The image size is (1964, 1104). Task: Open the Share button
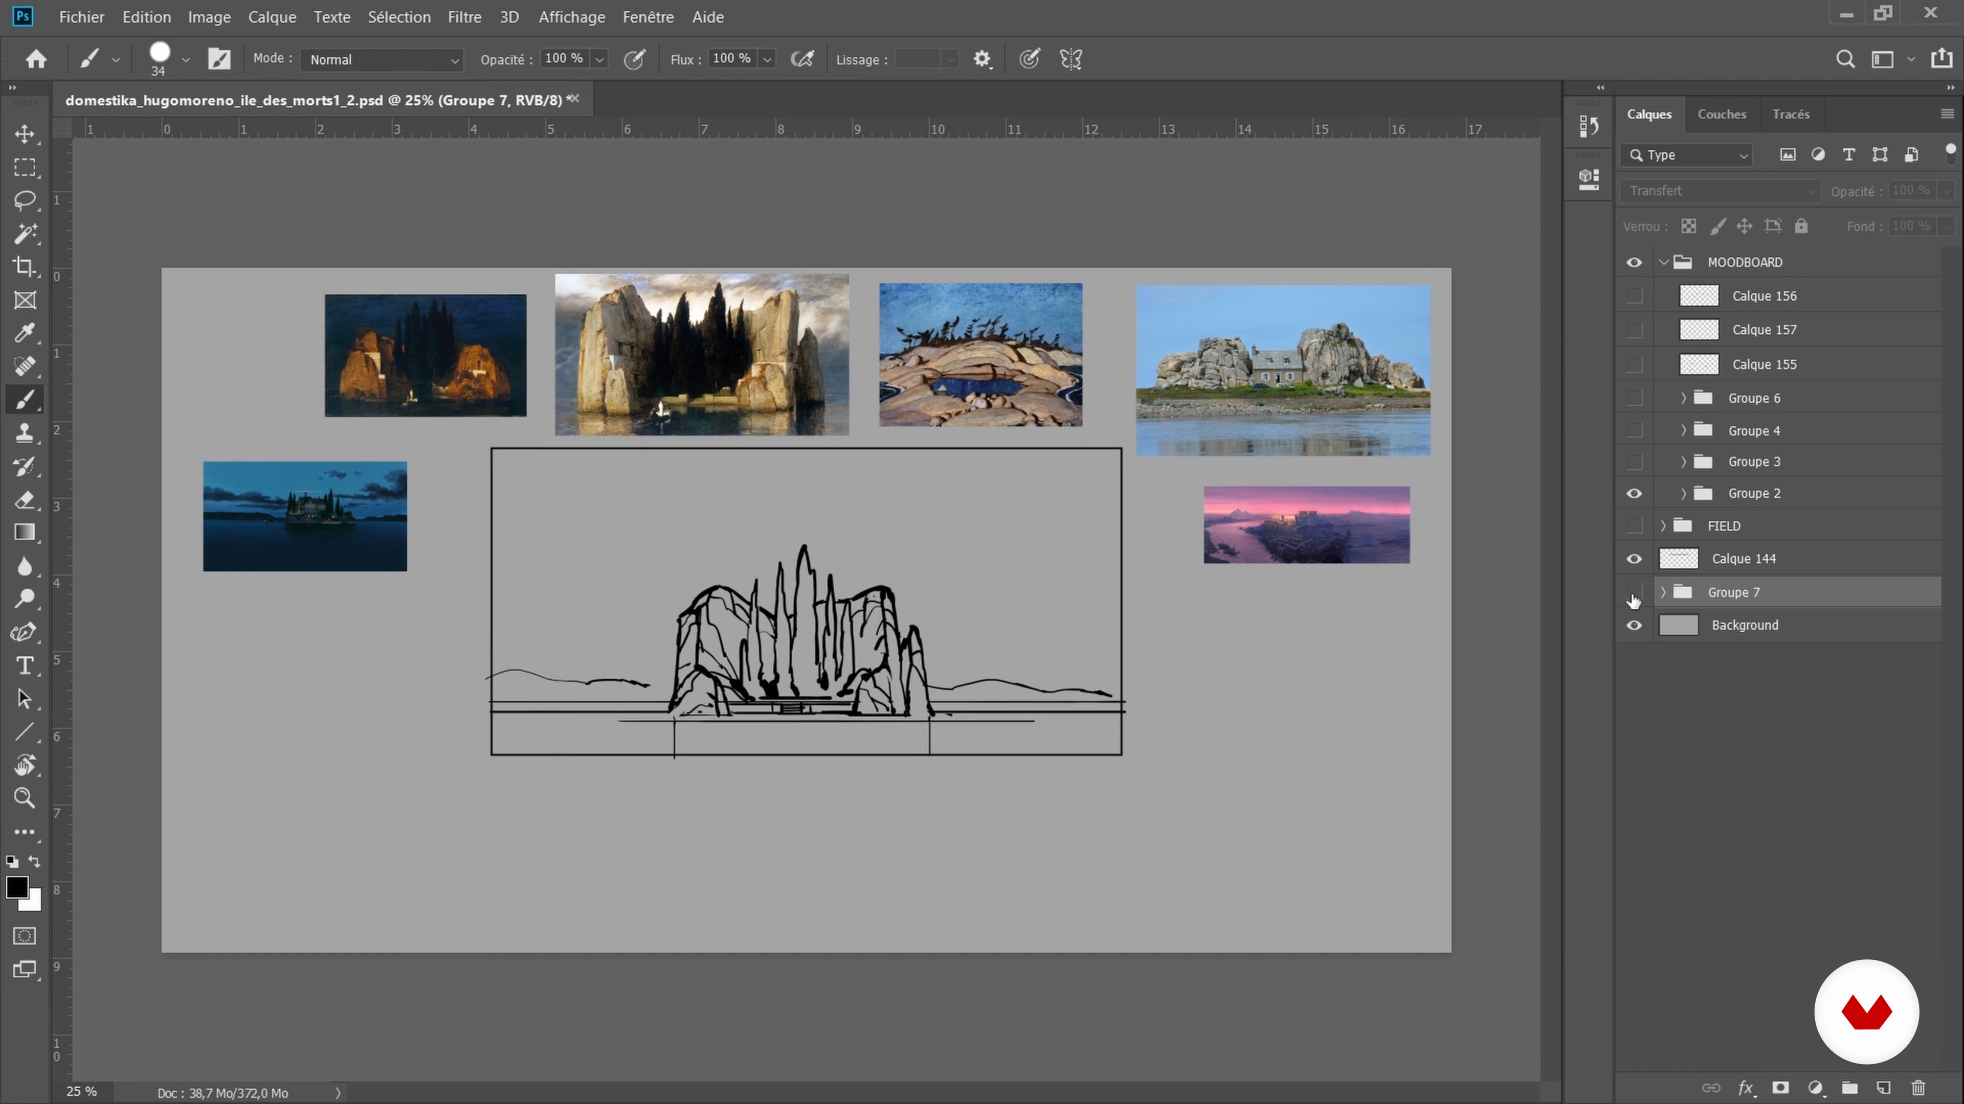click(1941, 59)
